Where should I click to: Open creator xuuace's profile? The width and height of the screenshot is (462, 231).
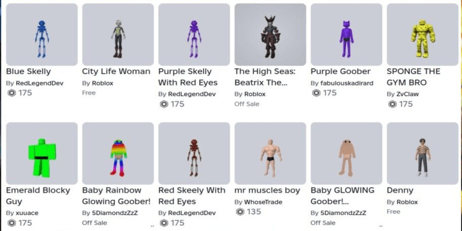point(27,213)
